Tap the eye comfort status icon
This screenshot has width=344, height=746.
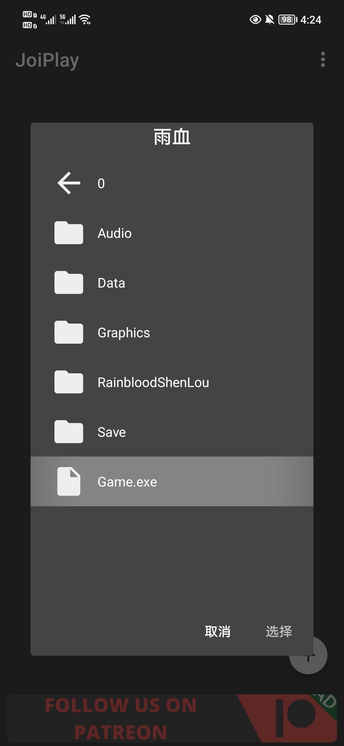pos(255,20)
